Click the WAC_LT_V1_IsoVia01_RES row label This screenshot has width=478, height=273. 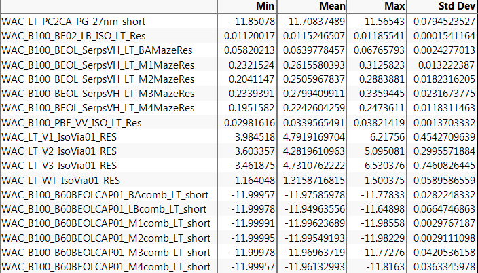point(59,136)
